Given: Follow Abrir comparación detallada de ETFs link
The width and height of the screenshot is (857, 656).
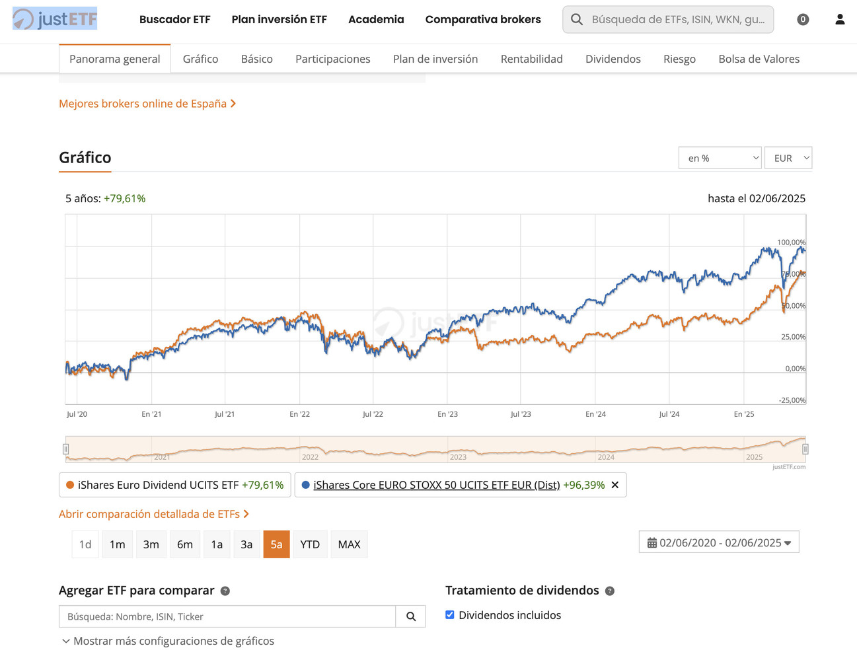Looking at the screenshot, I should pos(154,514).
